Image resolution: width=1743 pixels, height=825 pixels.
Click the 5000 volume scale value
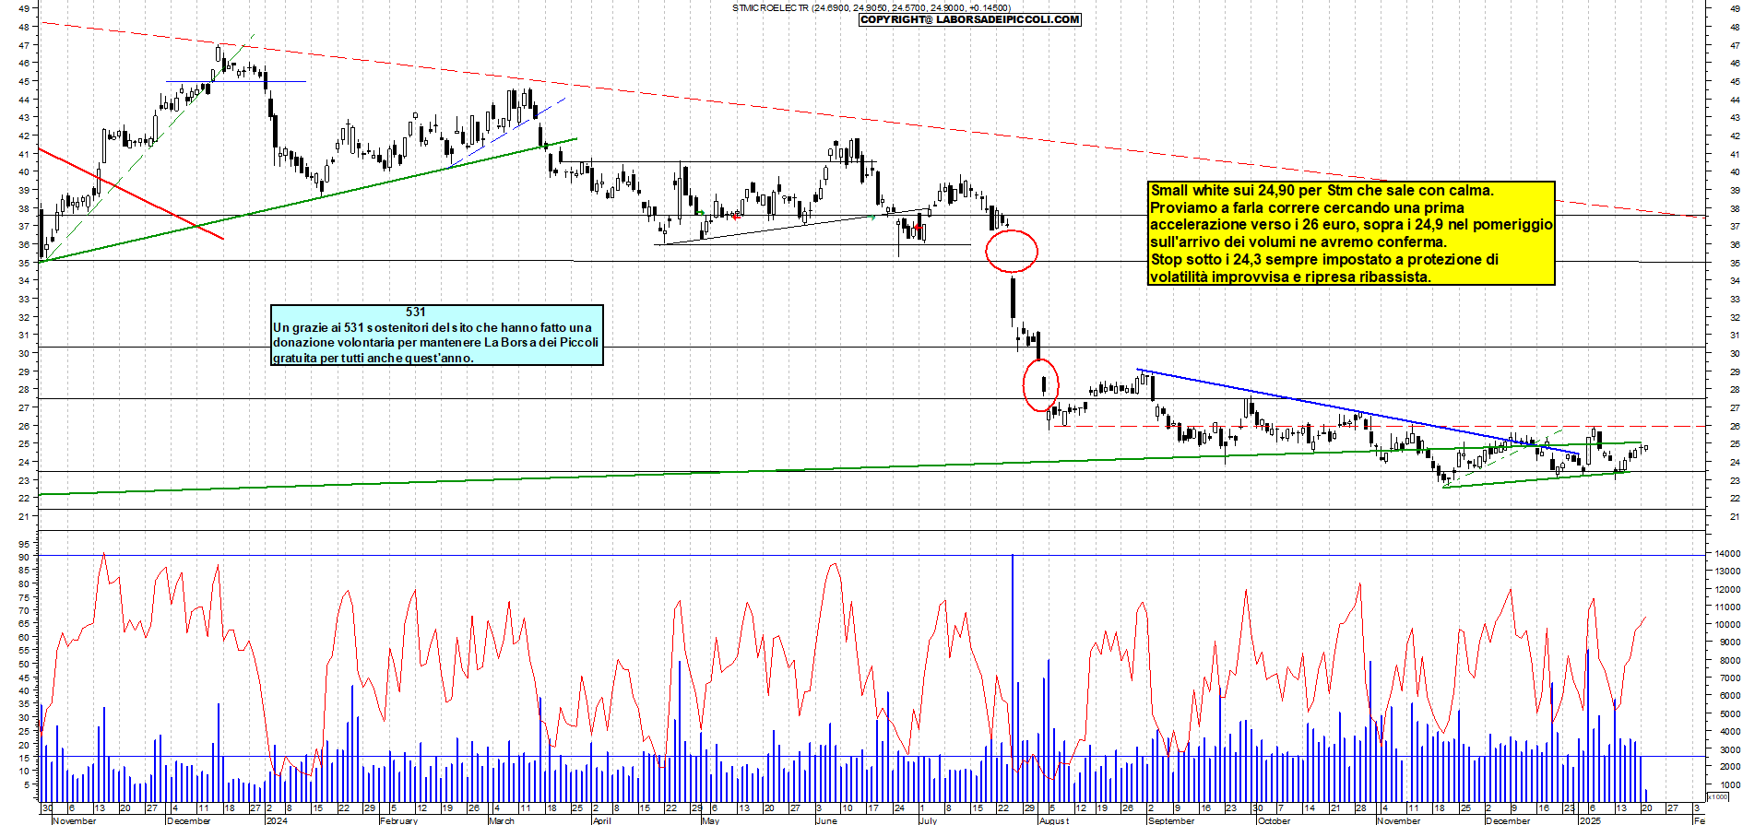pyautogui.click(x=1730, y=713)
